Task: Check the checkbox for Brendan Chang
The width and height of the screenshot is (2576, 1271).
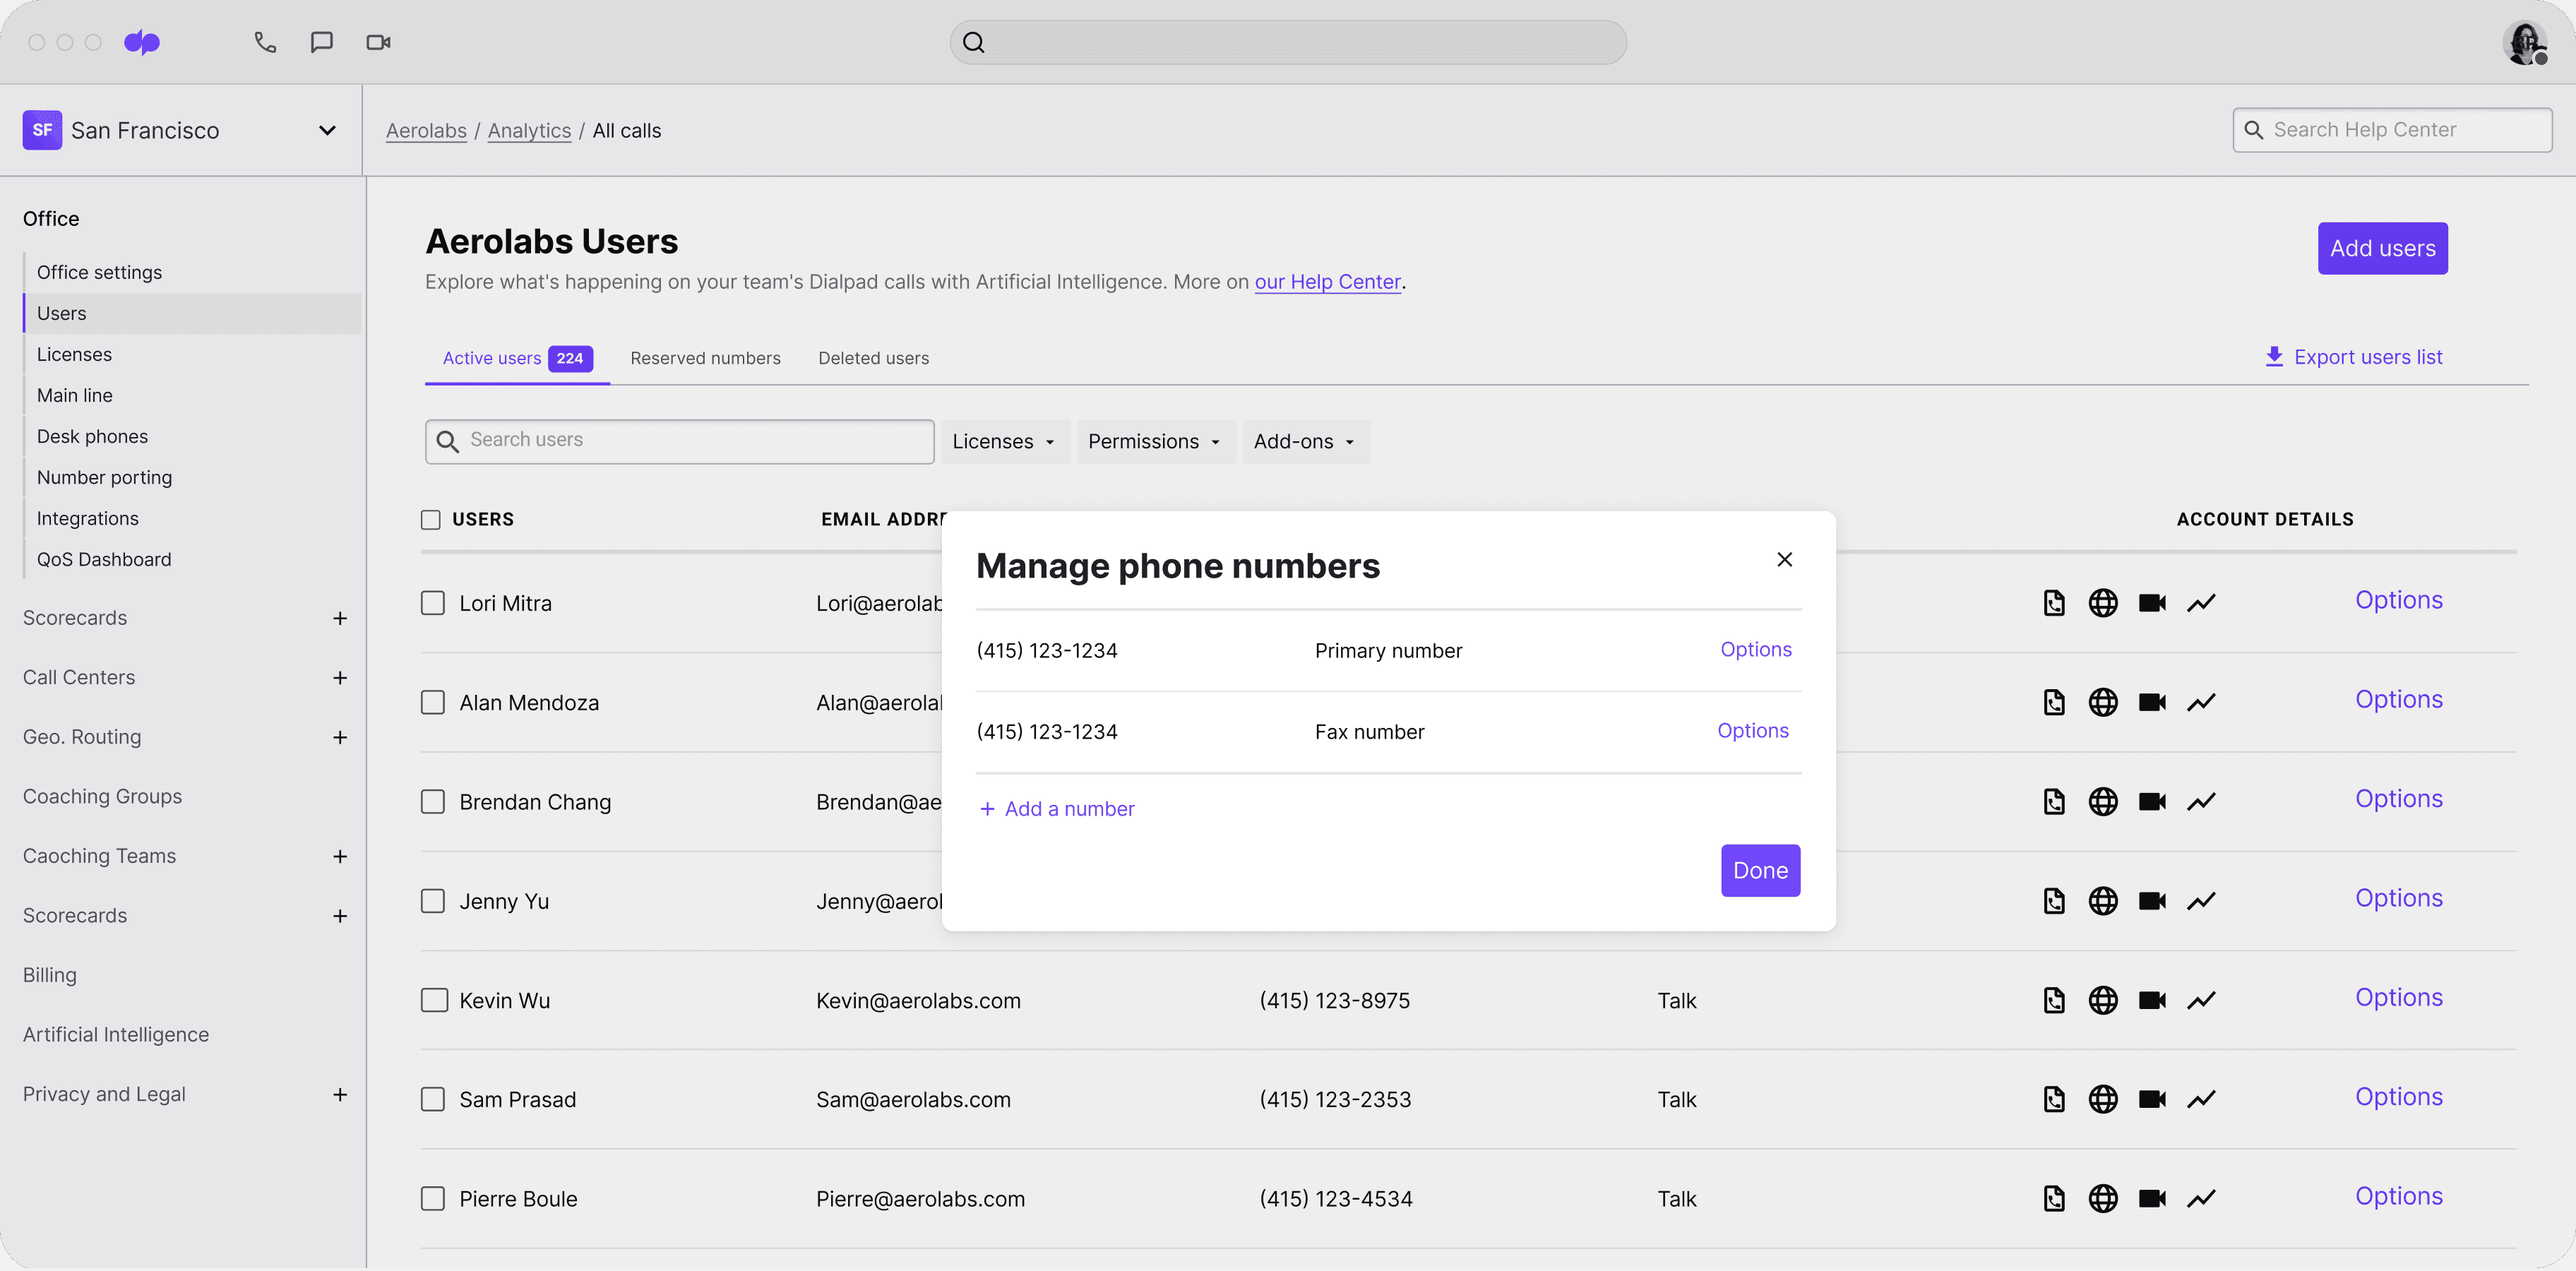Action: click(433, 801)
